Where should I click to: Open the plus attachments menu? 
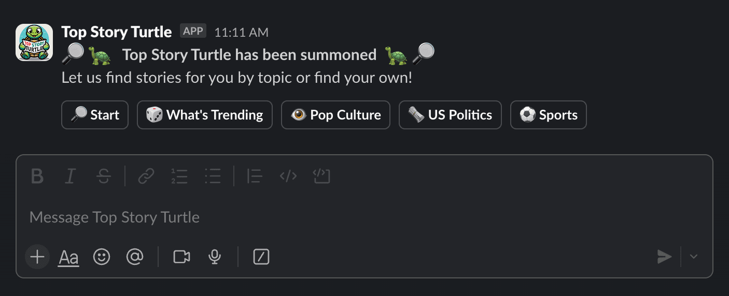point(37,257)
